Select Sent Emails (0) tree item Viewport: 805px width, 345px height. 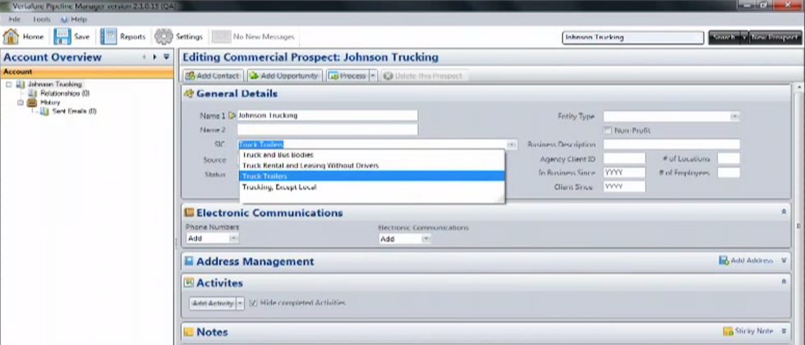[x=75, y=111]
